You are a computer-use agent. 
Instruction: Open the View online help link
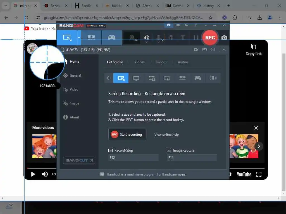[166, 135]
